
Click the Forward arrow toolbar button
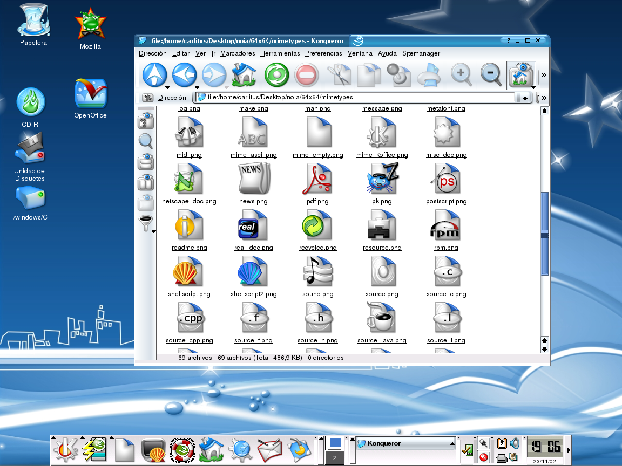(x=214, y=74)
